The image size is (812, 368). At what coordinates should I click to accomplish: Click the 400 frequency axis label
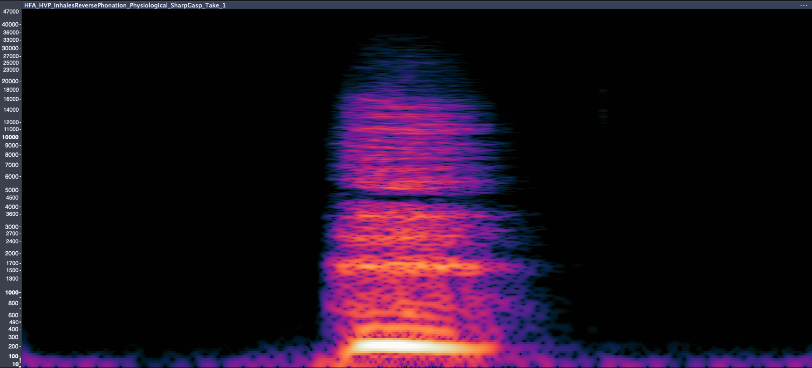(x=14, y=329)
